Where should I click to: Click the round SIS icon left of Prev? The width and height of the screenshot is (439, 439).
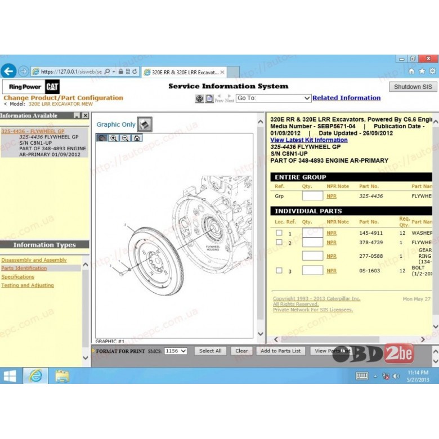[199, 98]
